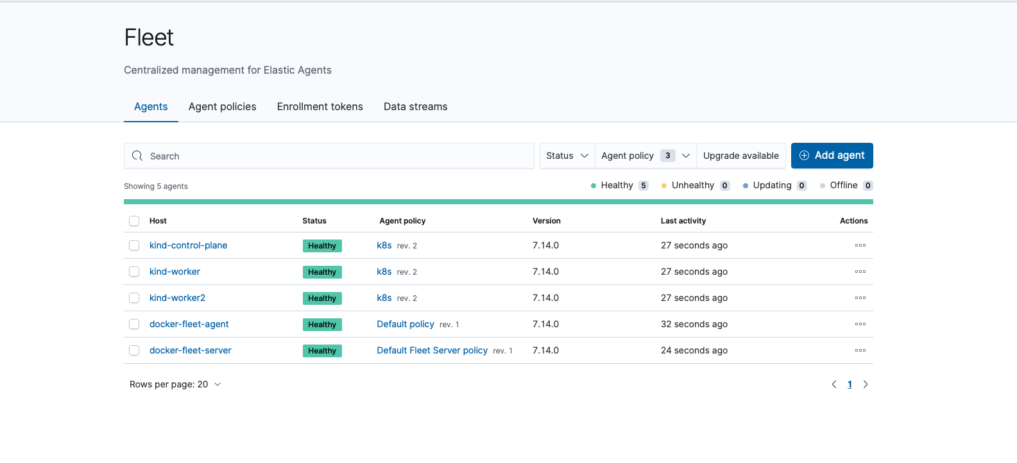Click the Healthy 5 status summary
The image size is (1017, 463).
pos(619,185)
